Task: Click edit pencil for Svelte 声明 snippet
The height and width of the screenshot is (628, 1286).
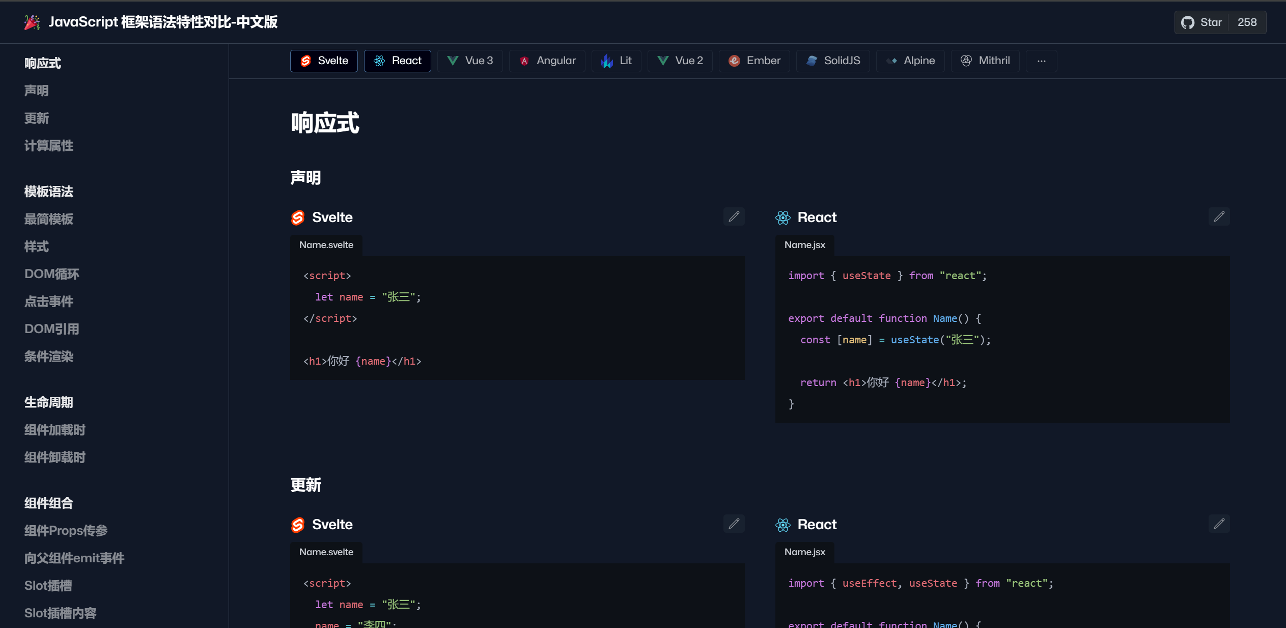Action: point(734,216)
